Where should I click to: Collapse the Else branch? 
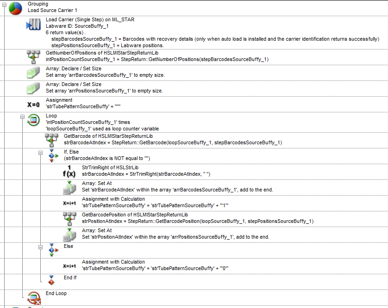pos(41,247)
